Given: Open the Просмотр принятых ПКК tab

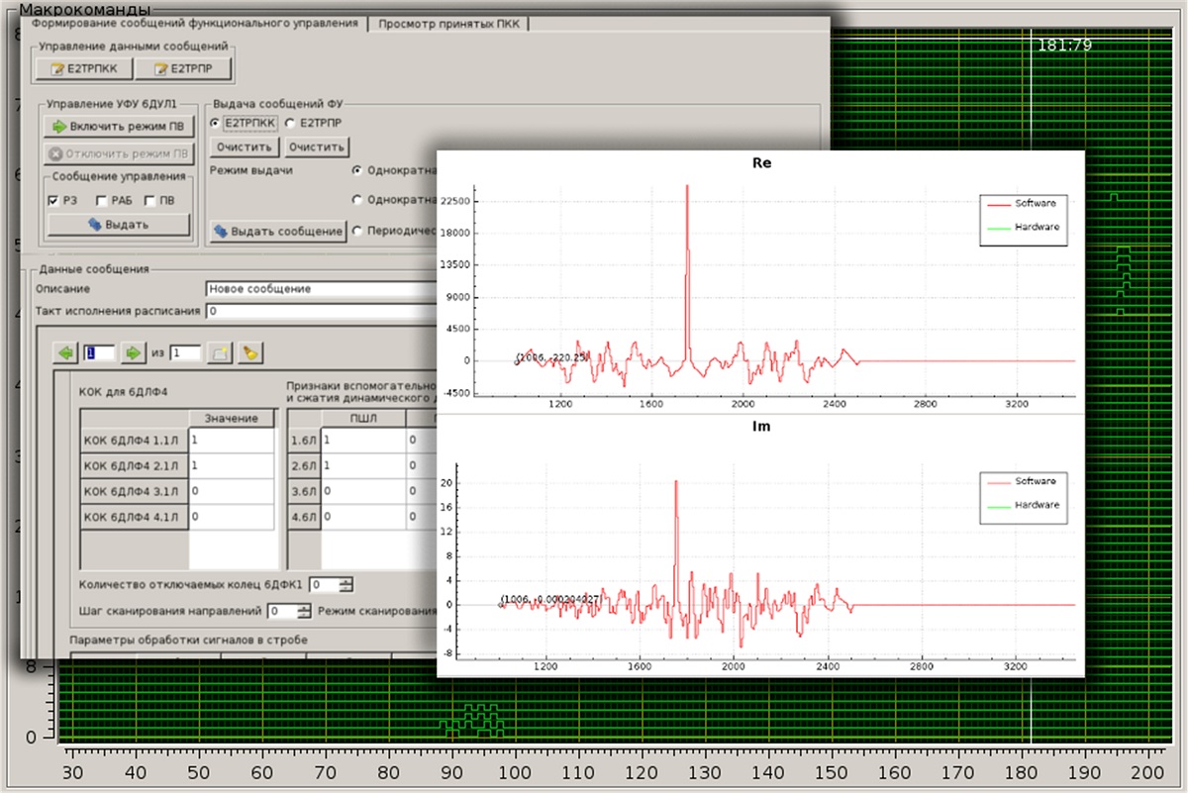Looking at the screenshot, I should (x=449, y=24).
